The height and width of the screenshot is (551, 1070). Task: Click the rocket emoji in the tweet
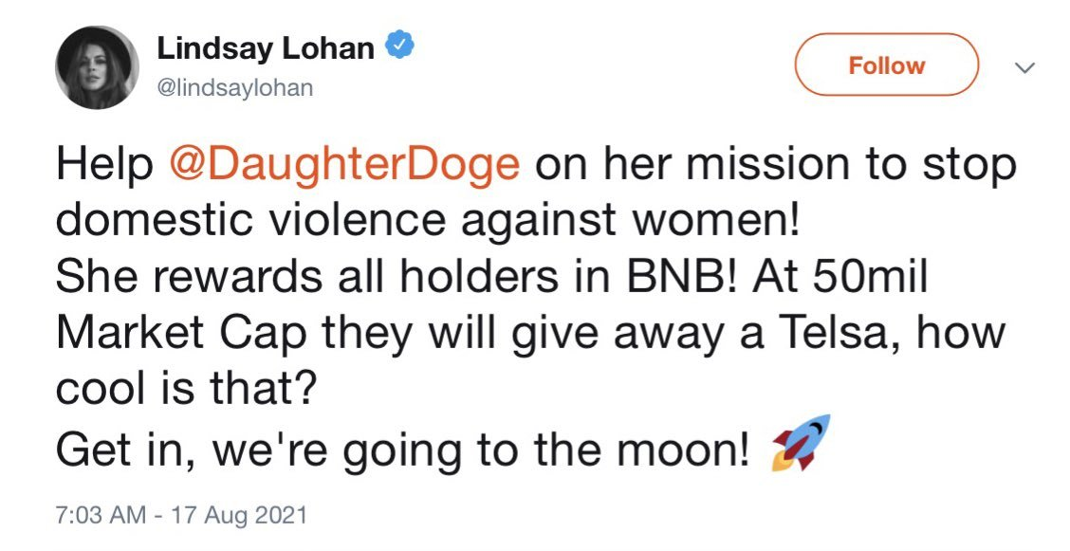click(x=801, y=443)
